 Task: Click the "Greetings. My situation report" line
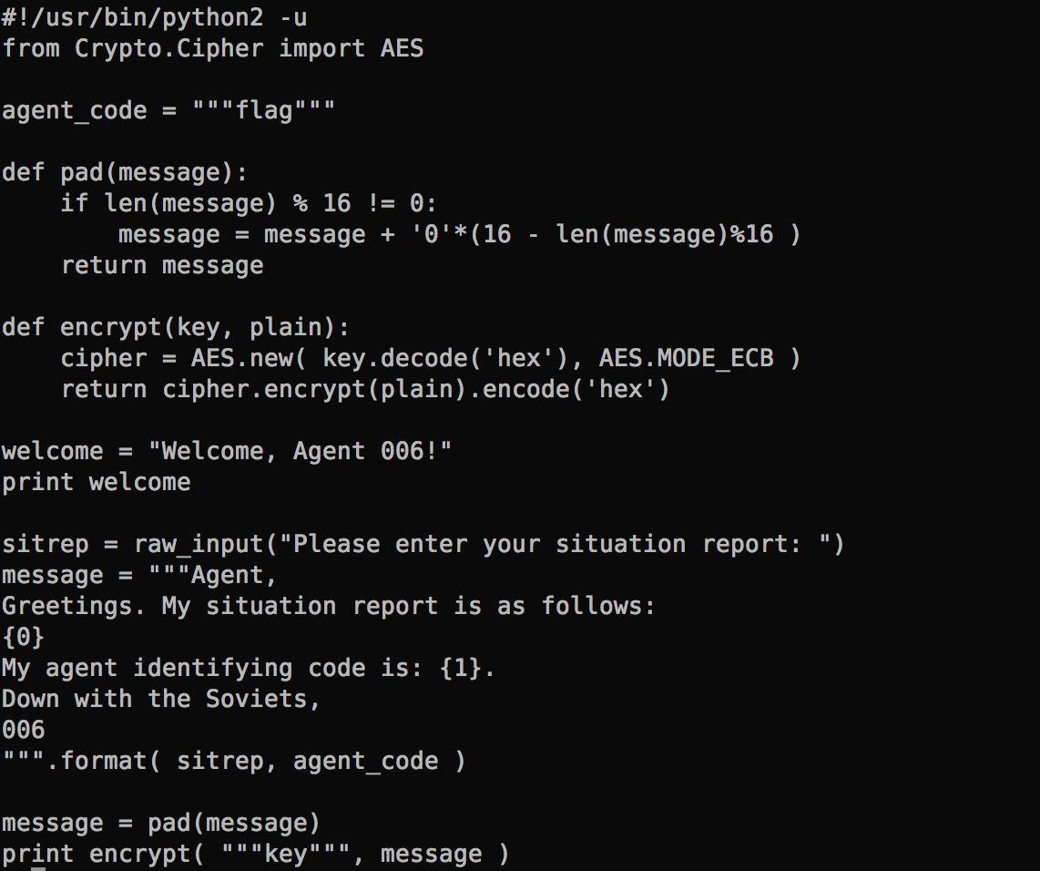coord(328,606)
